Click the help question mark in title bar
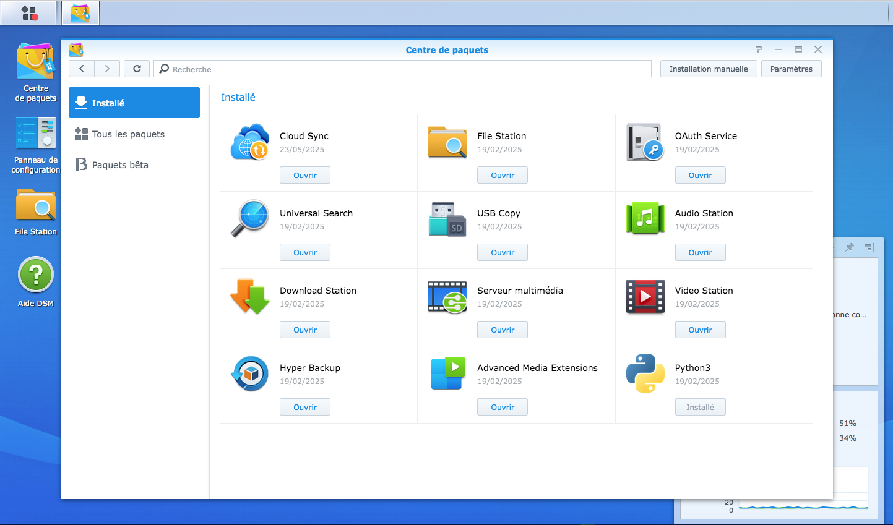The image size is (893, 525). 759,49
